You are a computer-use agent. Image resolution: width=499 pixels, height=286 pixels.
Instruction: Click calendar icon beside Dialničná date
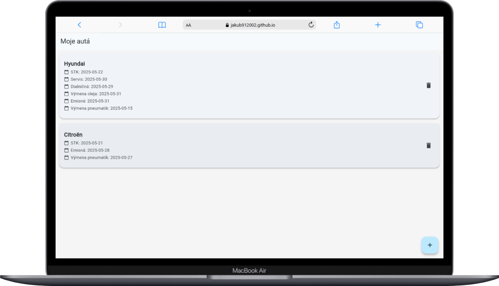[x=66, y=87]
